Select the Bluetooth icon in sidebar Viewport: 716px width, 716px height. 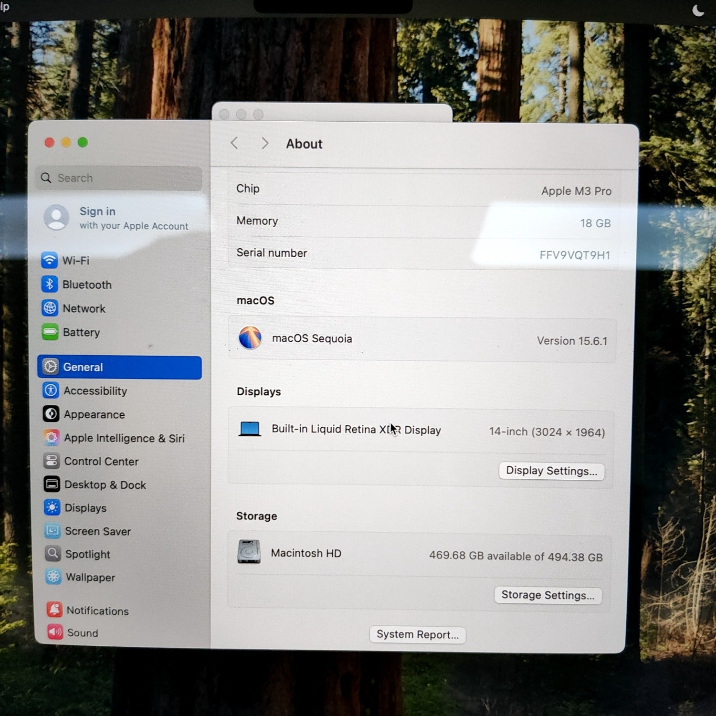(x=50, y=284)
